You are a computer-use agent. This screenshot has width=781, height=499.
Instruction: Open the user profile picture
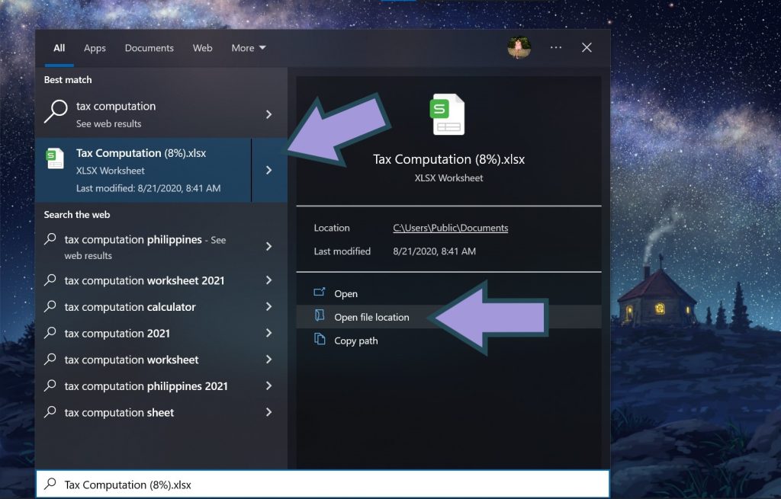(x=519, y=47)
